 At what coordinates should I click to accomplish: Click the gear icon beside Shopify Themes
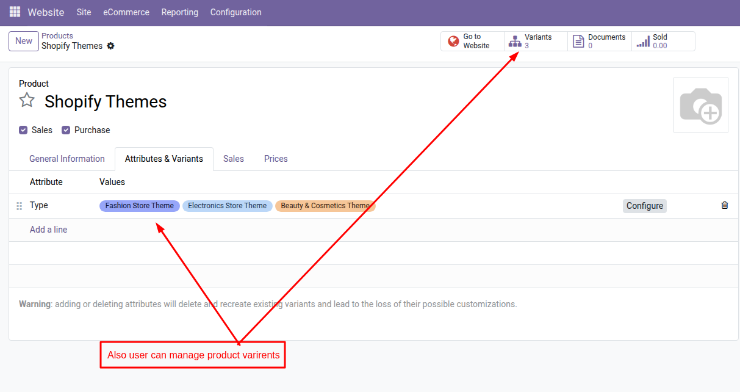[110, 46]
